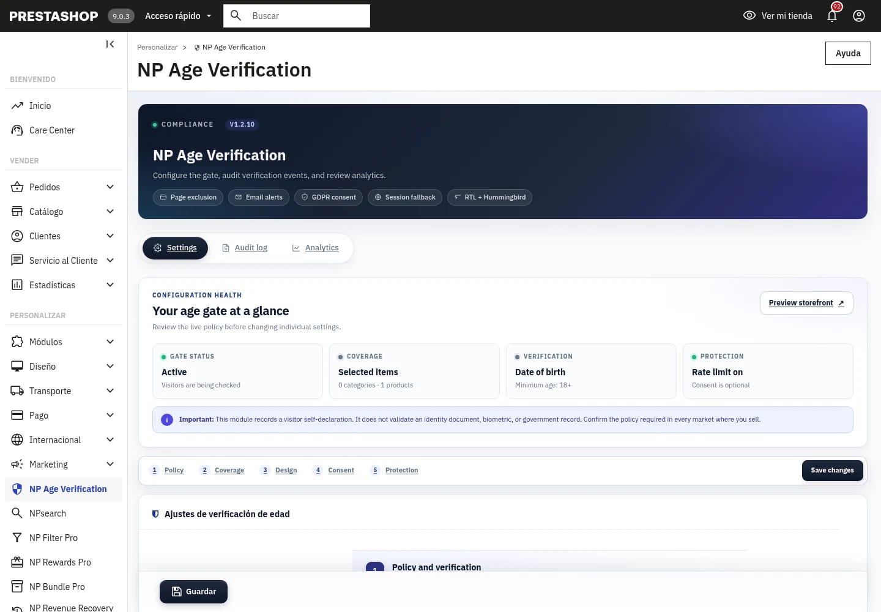Click the Transporte truck icon
The width and height of the screenshot is (881, 612).
coord(17,391)
